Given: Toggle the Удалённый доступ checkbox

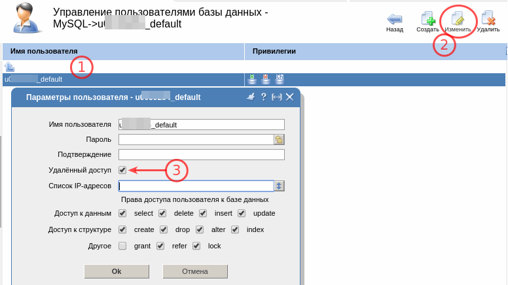Looking at the screenshot, I should [122, 170].
